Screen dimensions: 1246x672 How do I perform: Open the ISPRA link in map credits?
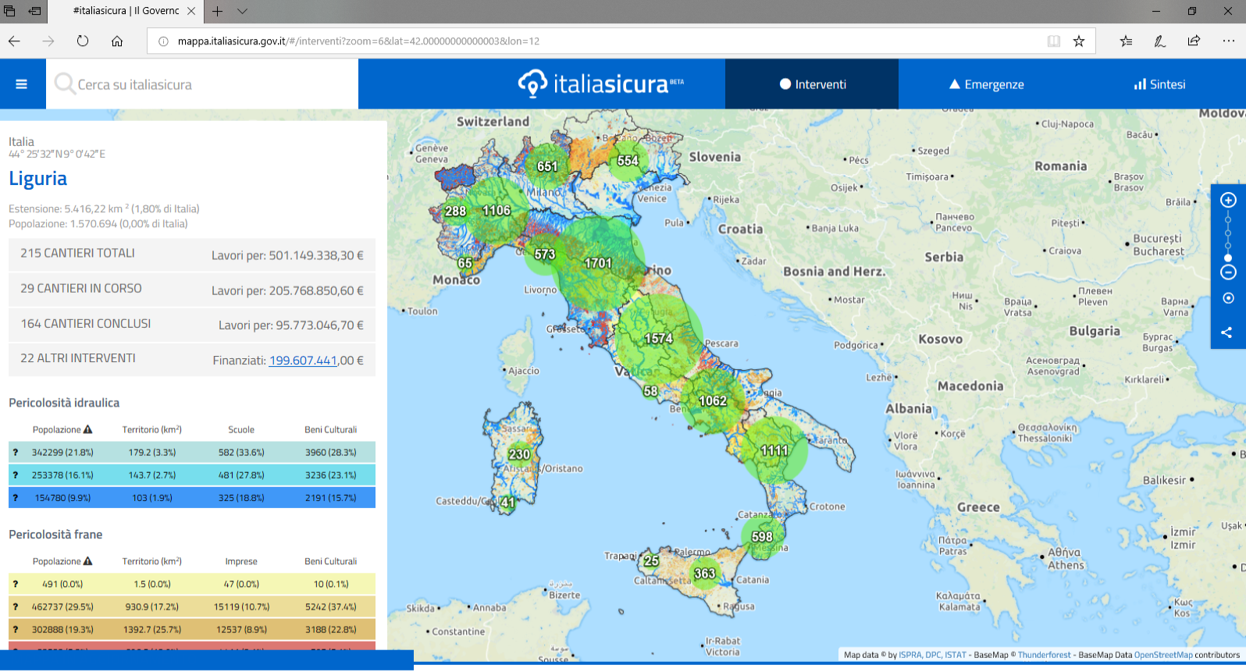pyautogui.click(x=910, y=655)
